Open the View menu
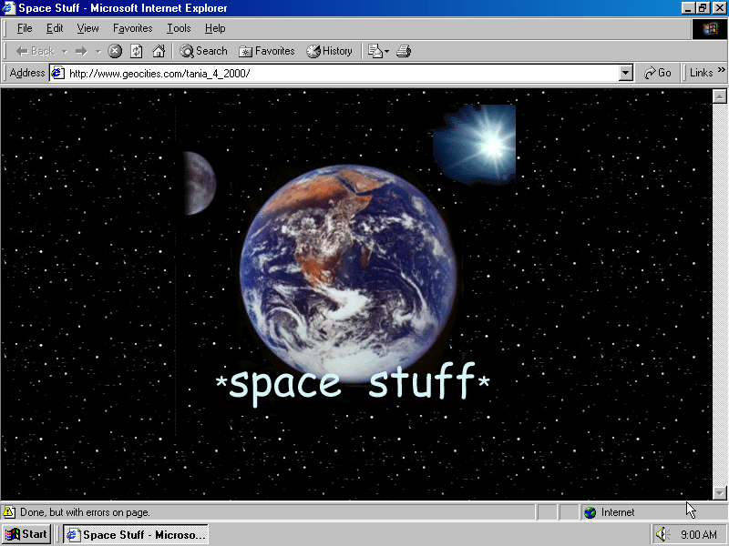This screenshot has width=729, height=546. click(88, 28)
